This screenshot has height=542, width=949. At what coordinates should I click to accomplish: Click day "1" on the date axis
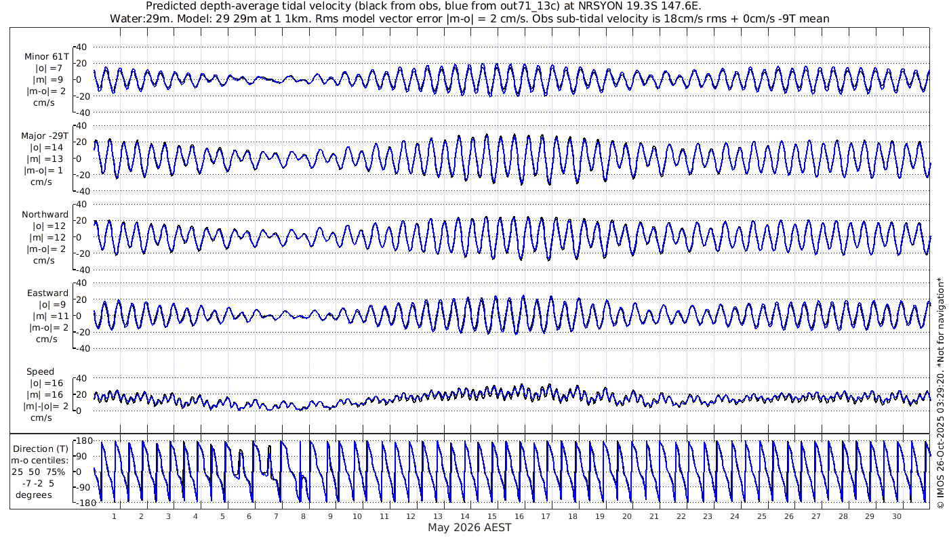[114, 516]
